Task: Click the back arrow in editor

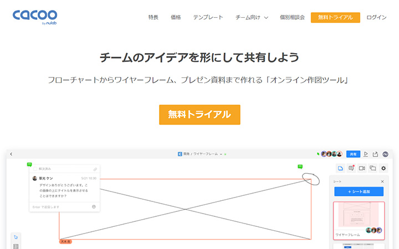Action: coord(11,154)
